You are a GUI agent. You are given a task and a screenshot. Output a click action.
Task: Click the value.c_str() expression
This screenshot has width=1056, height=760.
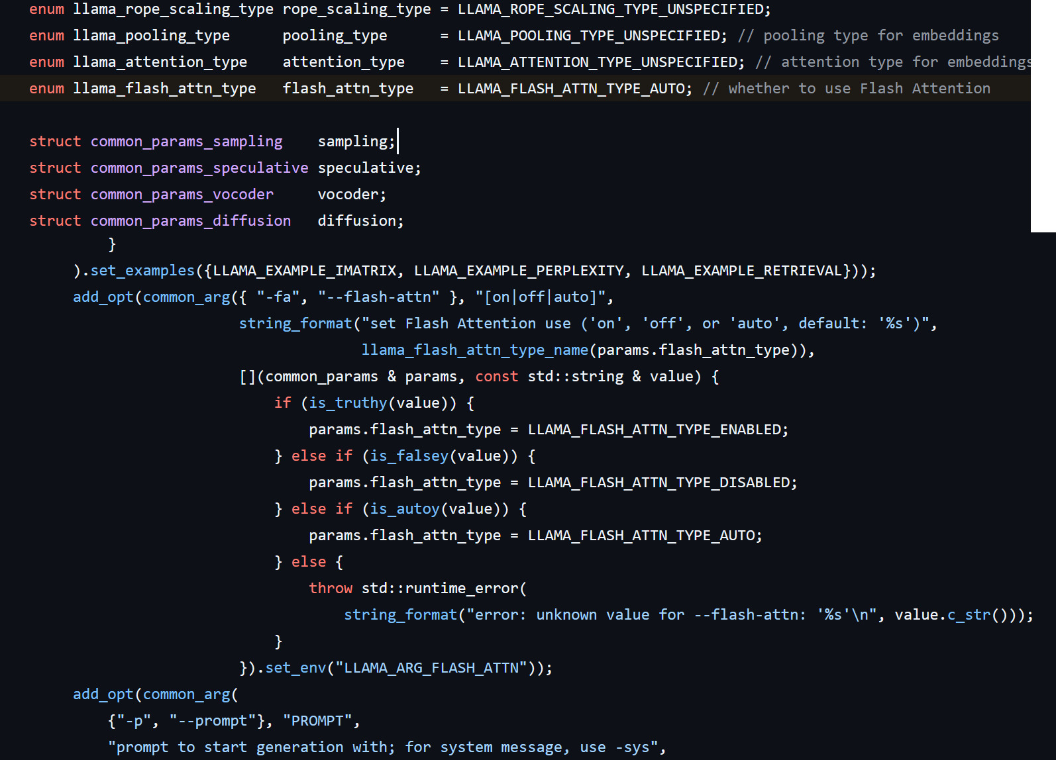(951, 615)
